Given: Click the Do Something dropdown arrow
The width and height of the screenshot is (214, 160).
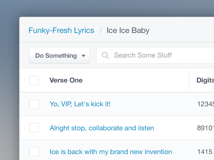Looking at the screenshot, I should coord(83,56).
